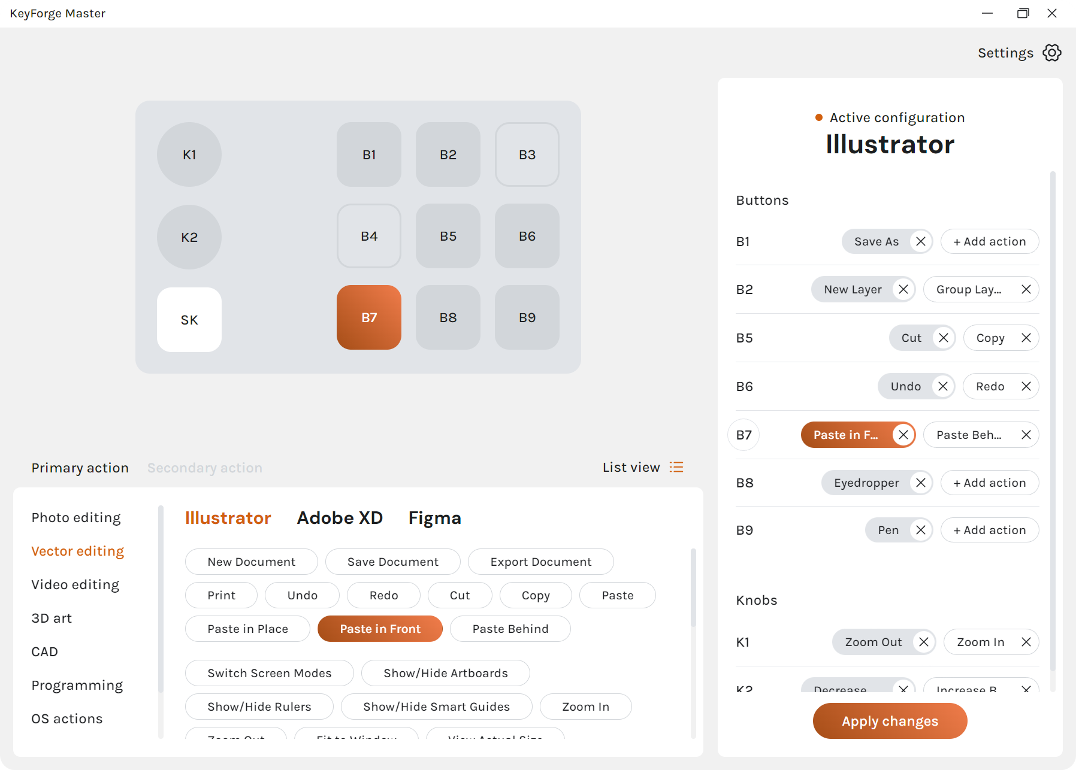
Task: Select device button B5
Action: click(x=448, y=236)
